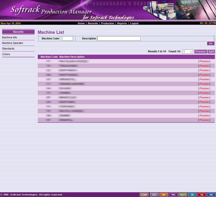Click into the Description search field
This screenshot has height=197, width=216.
point(119,38)
